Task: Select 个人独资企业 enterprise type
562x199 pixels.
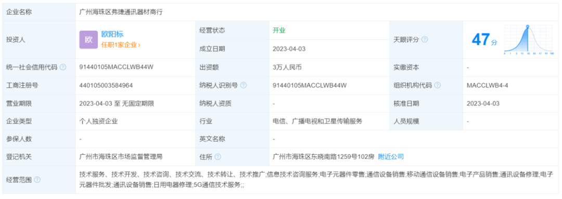Action: click(98, 122)
